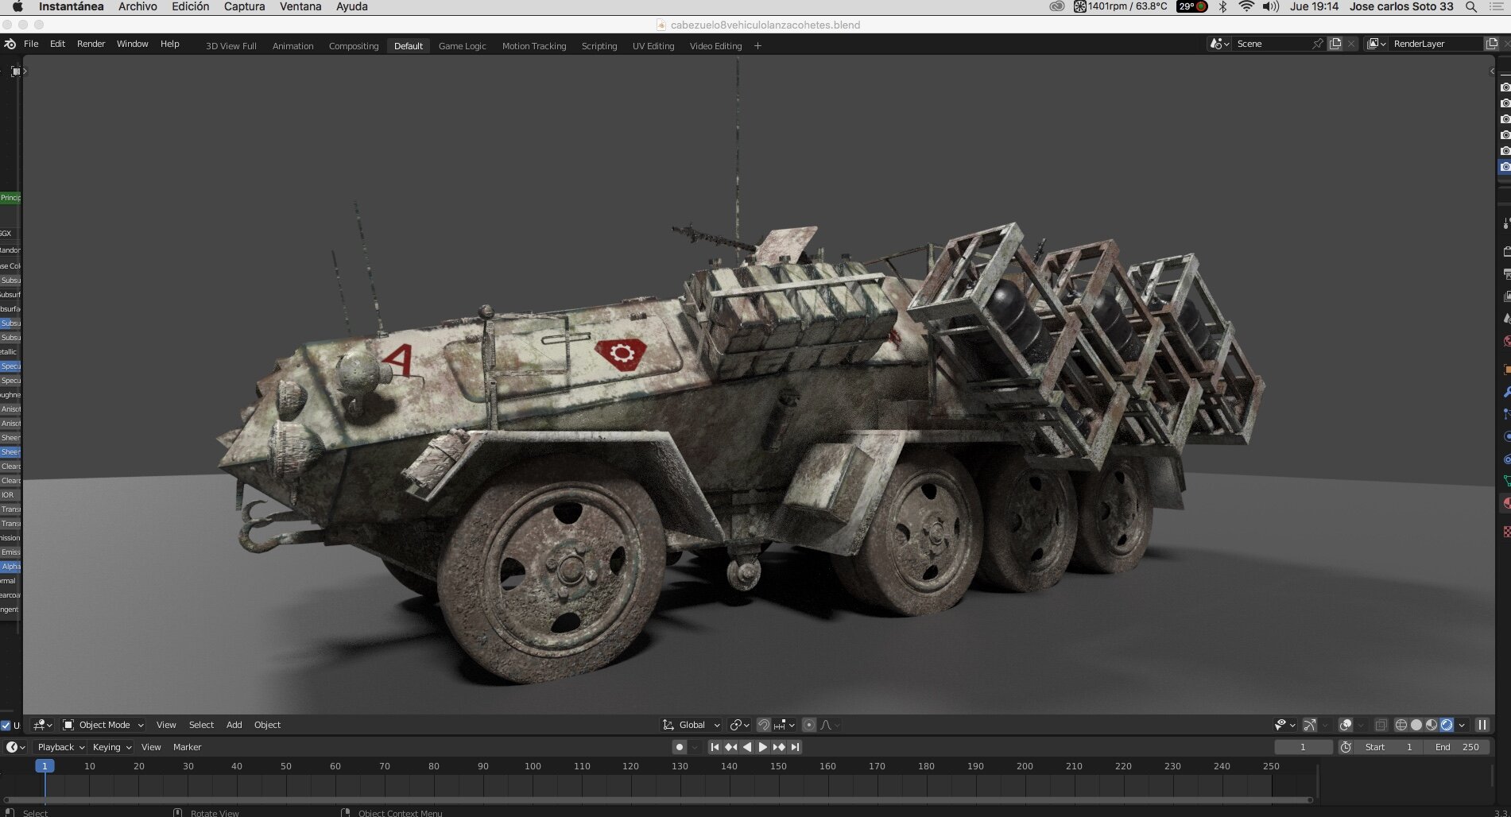Screen dimensions: 1511x817
Task: Create a new scene copy icon
Action: tap(1335, 44)
